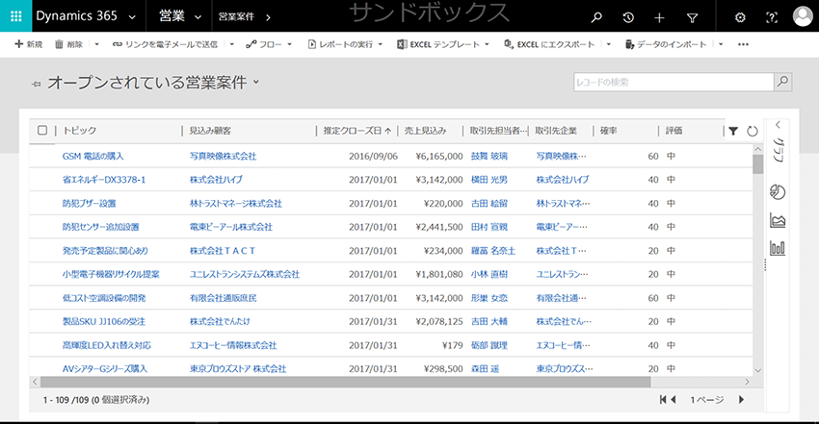
Task: Open the 小型電子機器リサイクル提案 opportunity
Action: click(x=111, y=275)
